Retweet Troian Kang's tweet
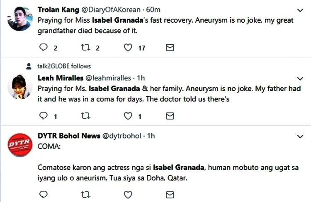This screenshot has width=311, height=202. (x=86, y=48)
